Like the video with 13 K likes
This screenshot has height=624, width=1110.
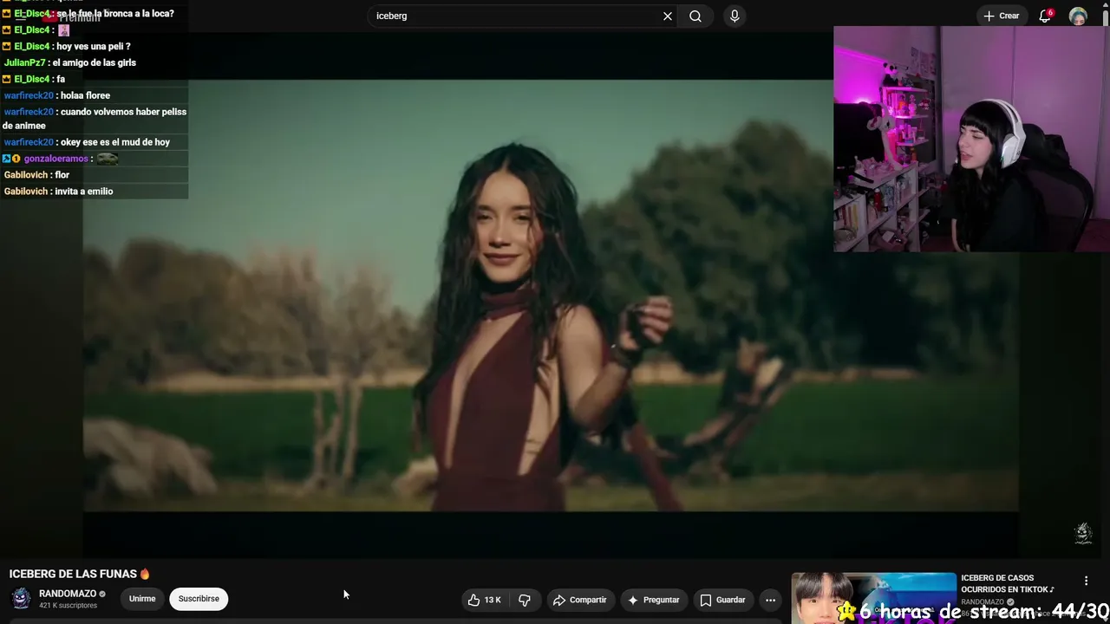click(484, 600)
